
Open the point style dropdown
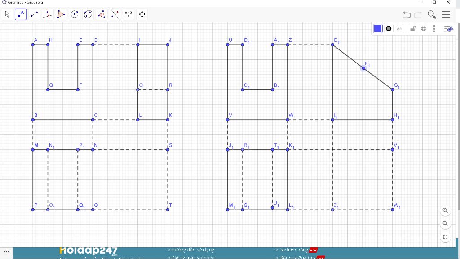coord(389,28)
